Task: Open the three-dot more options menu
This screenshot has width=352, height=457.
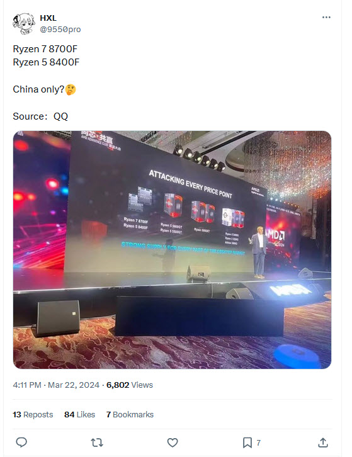Action: [x=326, y=17]
